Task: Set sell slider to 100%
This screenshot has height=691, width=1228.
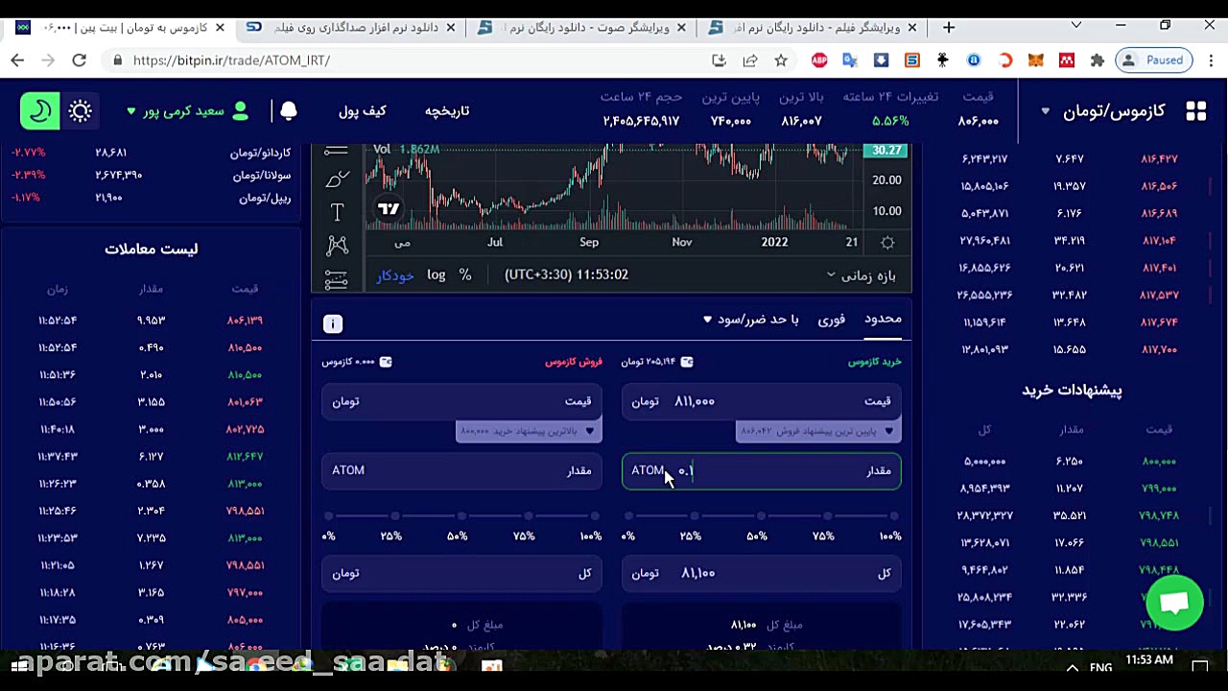Action: (x=595, y=516)
